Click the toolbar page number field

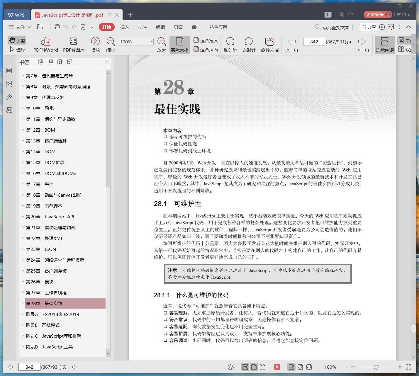click(x=314, y=42)
